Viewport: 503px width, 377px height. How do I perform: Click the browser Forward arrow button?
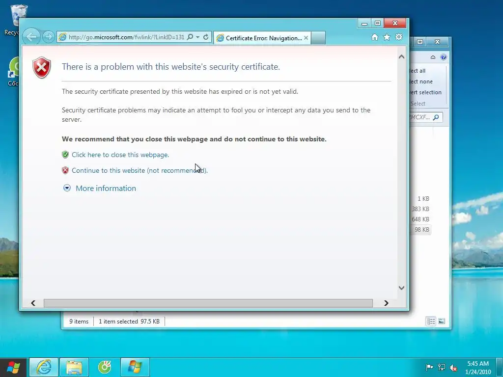(x=49, y=37)
